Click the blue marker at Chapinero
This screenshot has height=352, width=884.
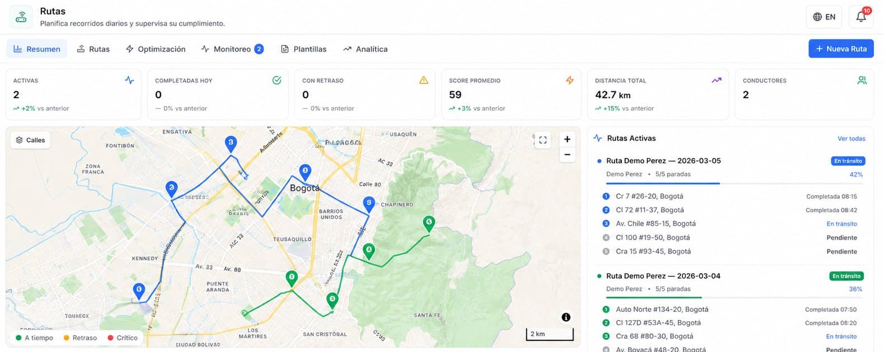coord(369,204)
